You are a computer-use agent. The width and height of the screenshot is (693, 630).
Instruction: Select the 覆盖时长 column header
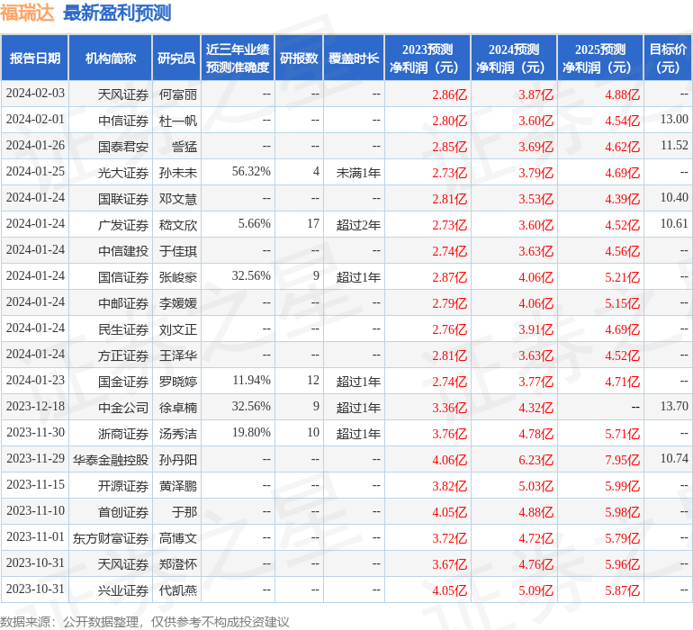[354, 58]
